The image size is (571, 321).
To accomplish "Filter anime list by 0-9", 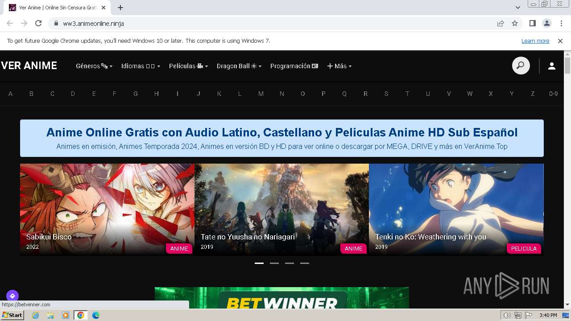I will point(554,94).
